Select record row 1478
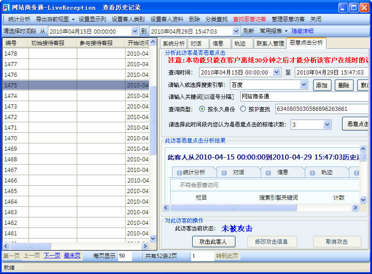The width and height of the screenshot is (372, 274). 76,54
